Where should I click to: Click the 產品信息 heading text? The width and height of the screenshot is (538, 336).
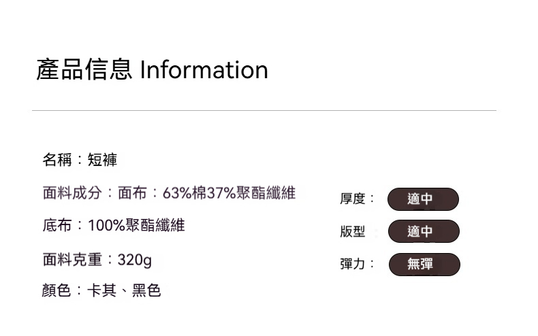[84, 70]
